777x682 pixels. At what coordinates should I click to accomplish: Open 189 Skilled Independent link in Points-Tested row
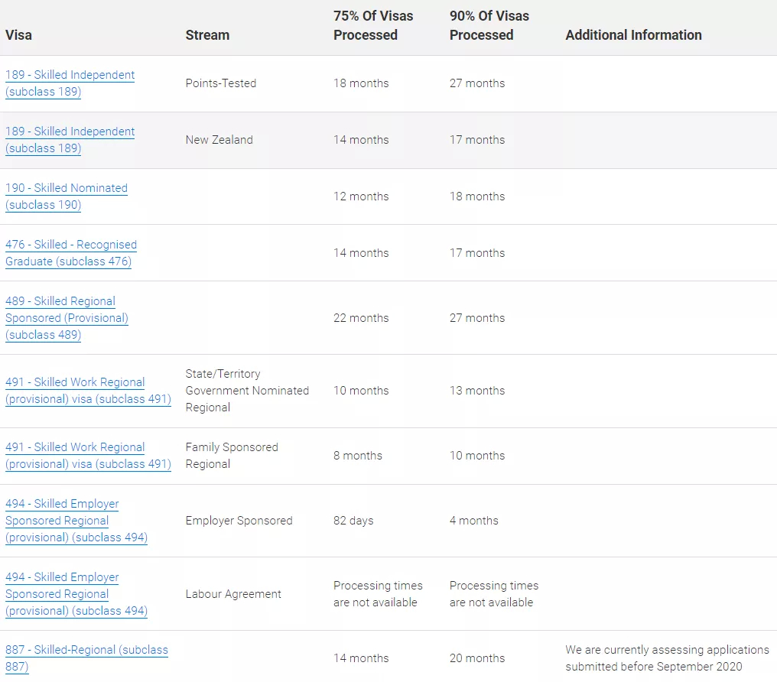tap(70, 83)
